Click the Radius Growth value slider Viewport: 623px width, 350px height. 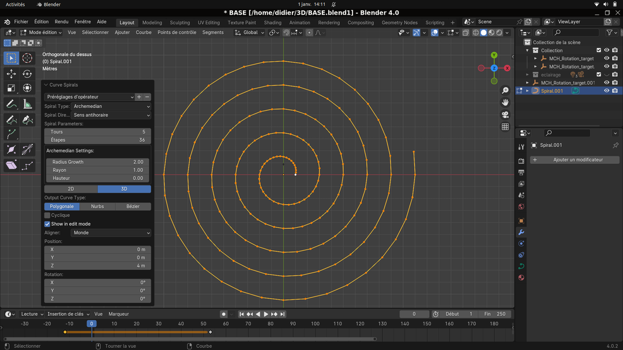tap(97, 162)
